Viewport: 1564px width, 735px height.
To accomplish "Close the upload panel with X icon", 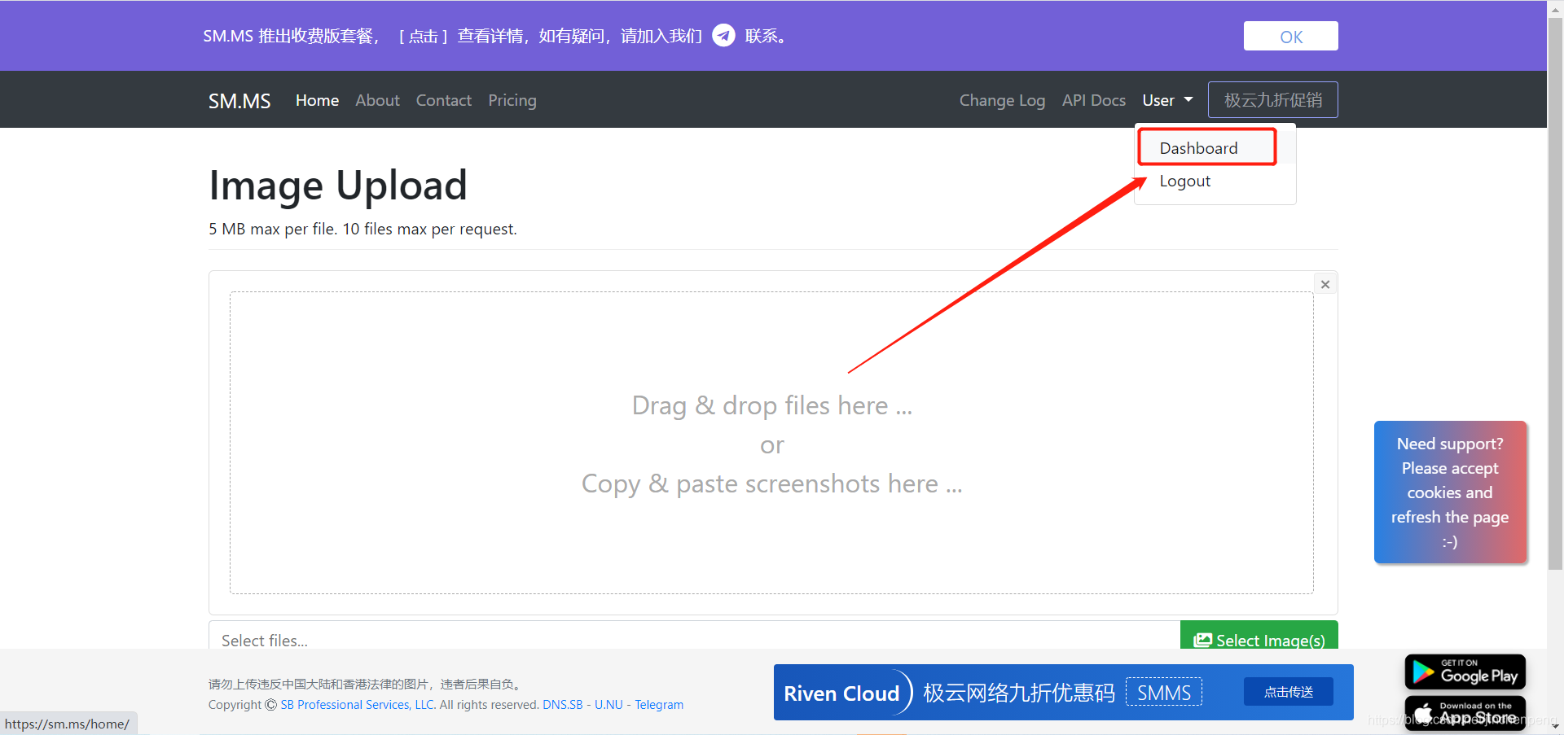I will tap(1325, 284).
